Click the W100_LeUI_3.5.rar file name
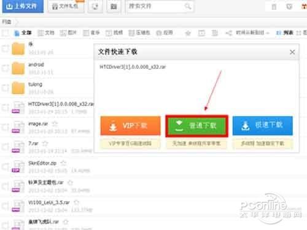Viewport: 307px width, 230px height. (x=49, y=202)
